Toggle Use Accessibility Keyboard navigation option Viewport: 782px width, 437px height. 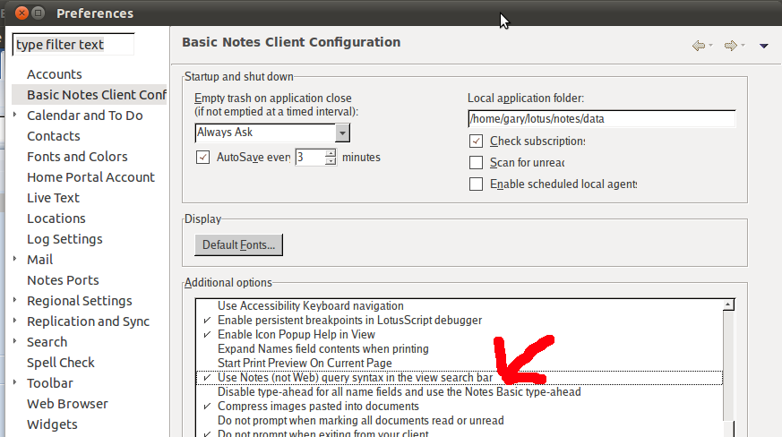(x=311, y=305)
